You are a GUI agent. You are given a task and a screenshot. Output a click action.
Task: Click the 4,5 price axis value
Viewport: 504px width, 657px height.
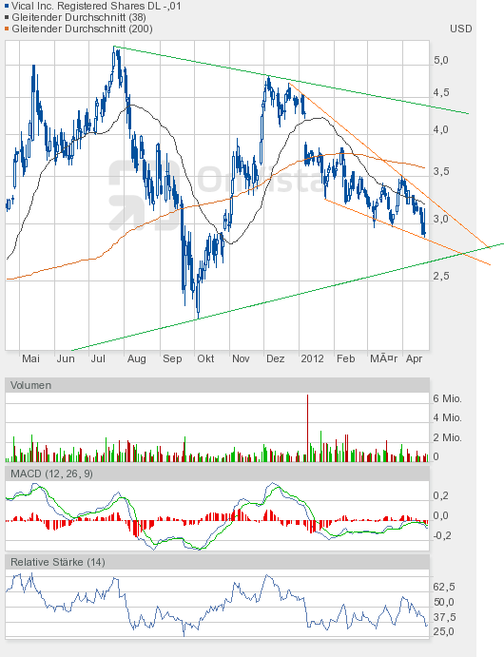click(x=441, y=92)
